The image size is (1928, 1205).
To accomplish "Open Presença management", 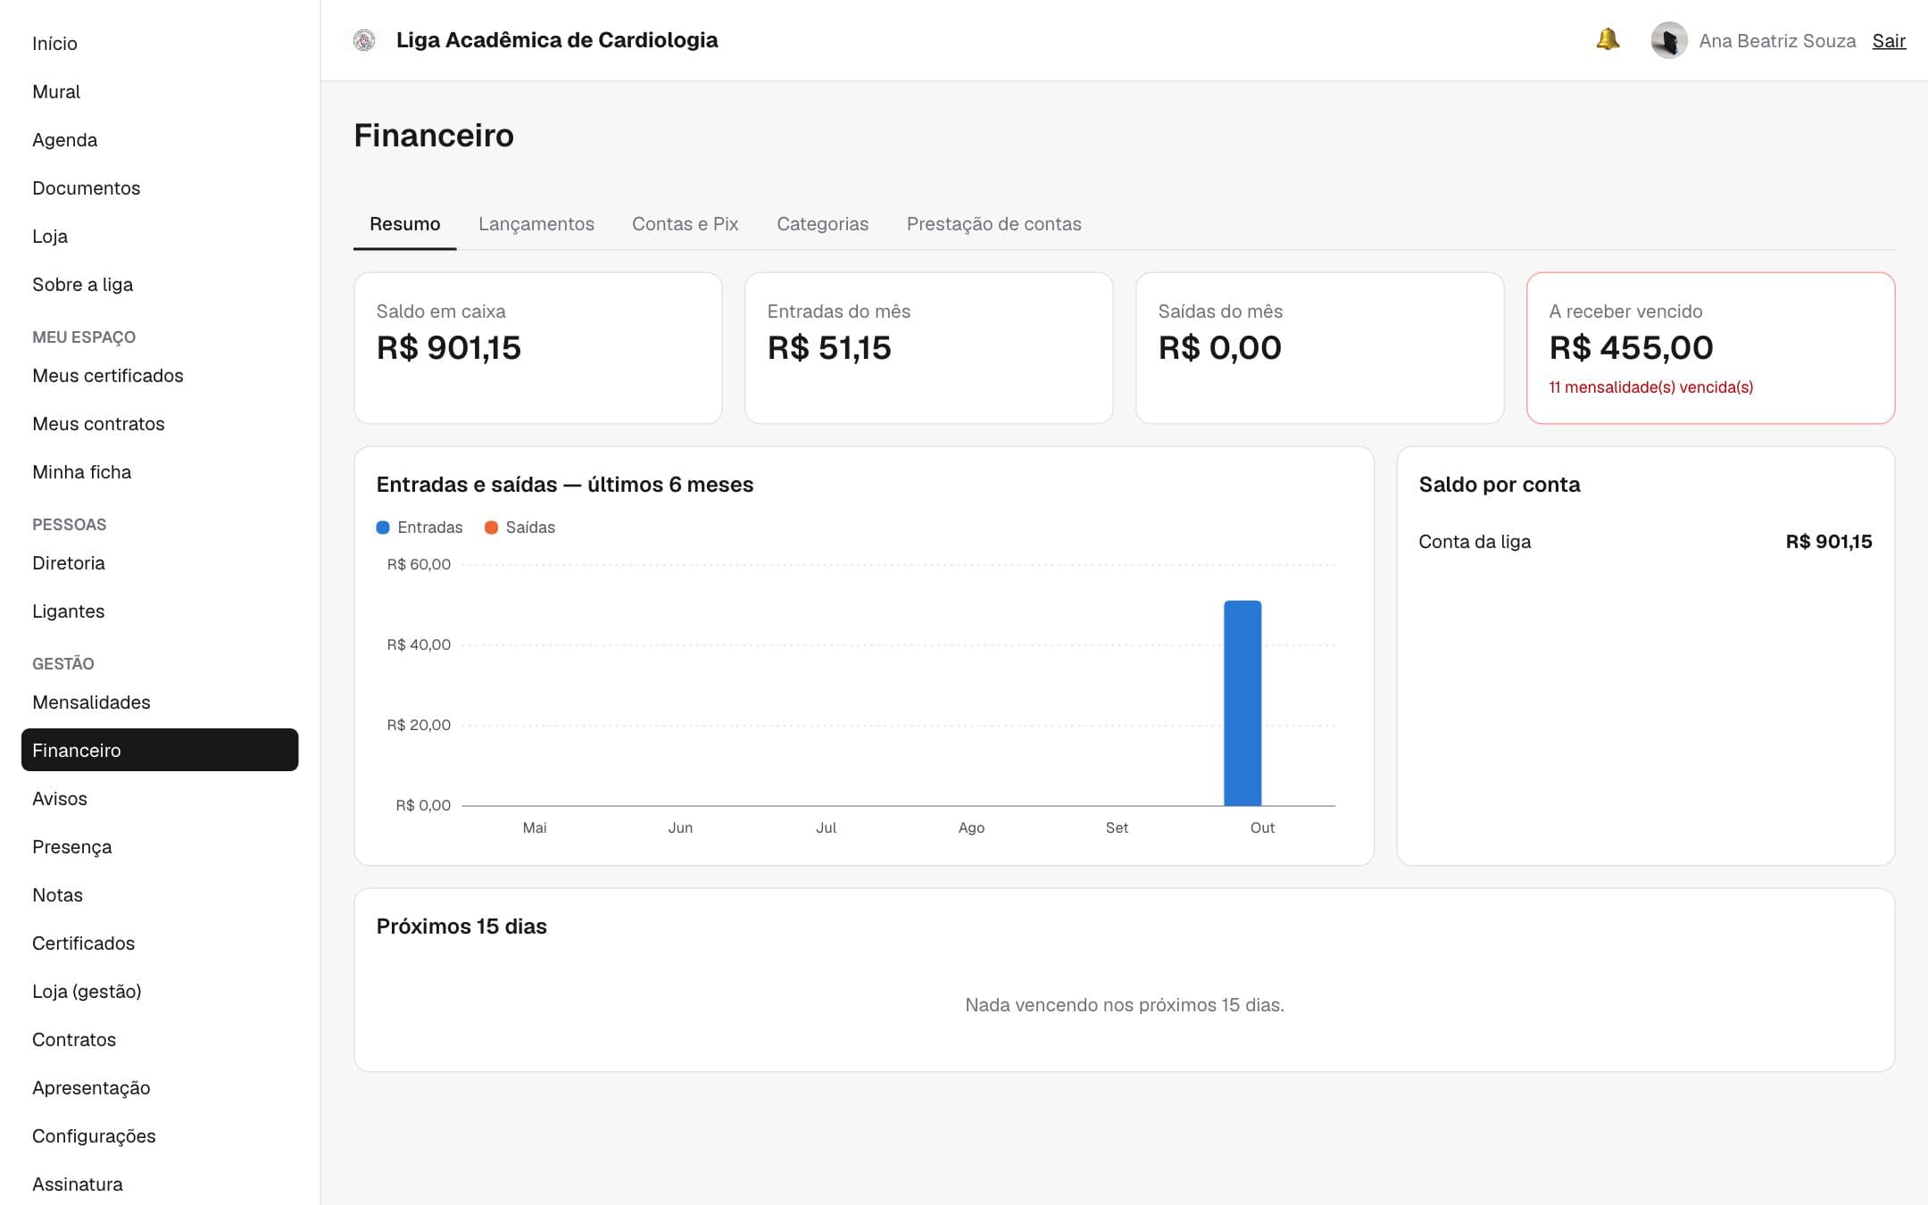I will [x=160, y=846].
